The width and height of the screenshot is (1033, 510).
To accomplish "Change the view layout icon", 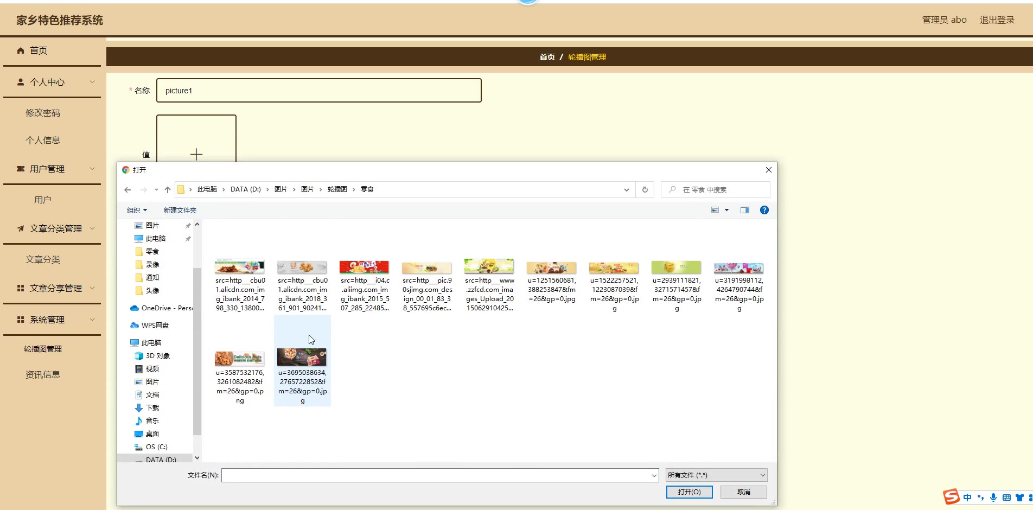I will click(x=715, y=210).
